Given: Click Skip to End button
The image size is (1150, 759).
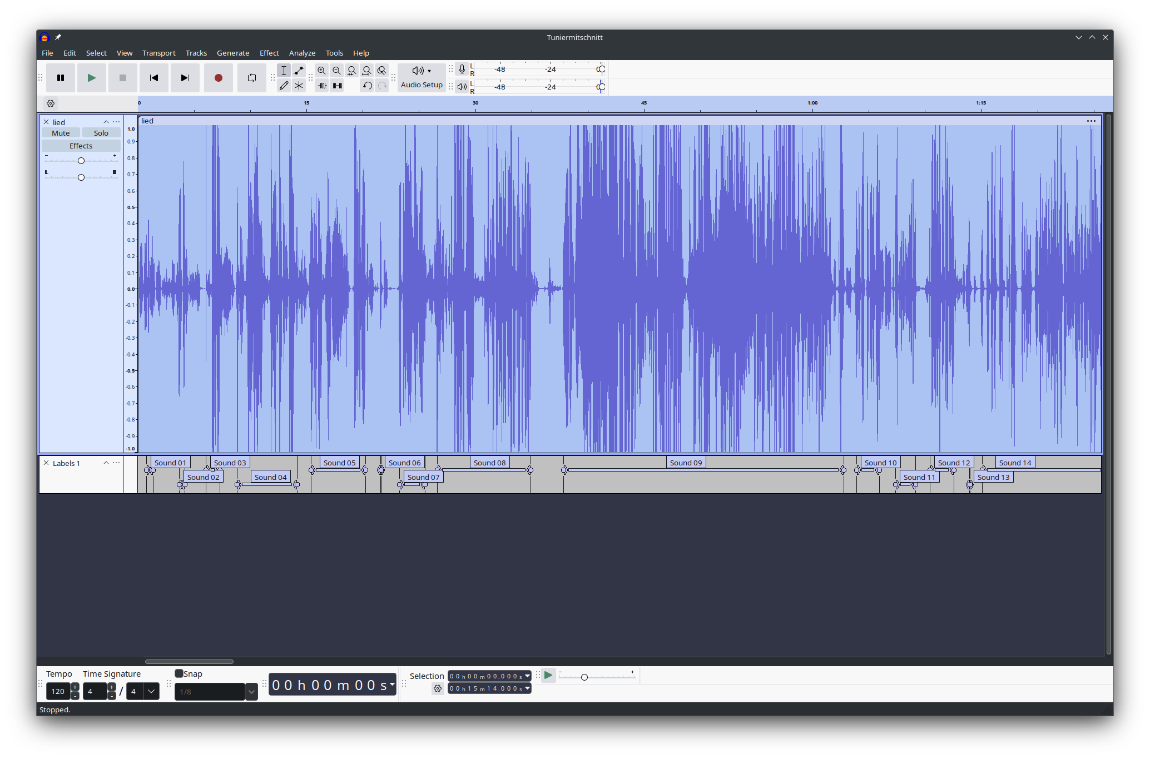Looking at the screenshot, I should pos(185,78).
